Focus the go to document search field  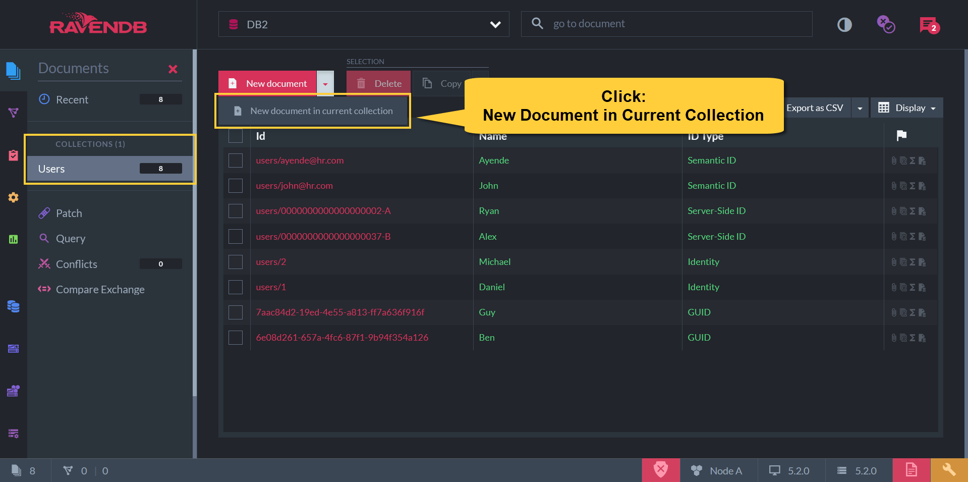tap(666, 24)
